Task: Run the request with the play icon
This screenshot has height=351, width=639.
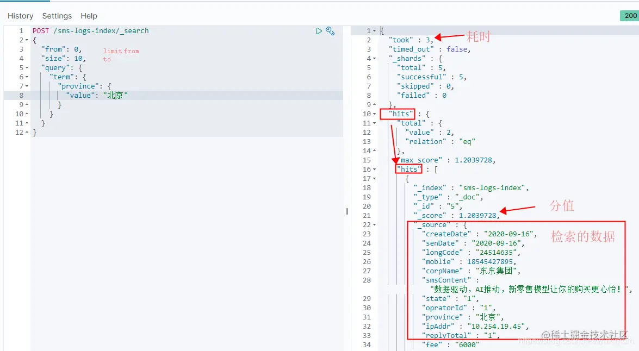Action: (x=319, y=31)
